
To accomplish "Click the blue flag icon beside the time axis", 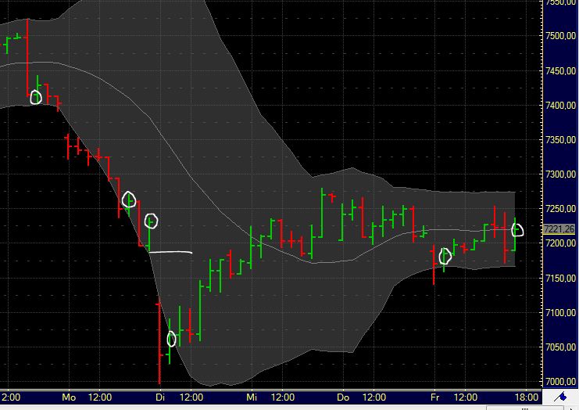I will tap(560, 397).
